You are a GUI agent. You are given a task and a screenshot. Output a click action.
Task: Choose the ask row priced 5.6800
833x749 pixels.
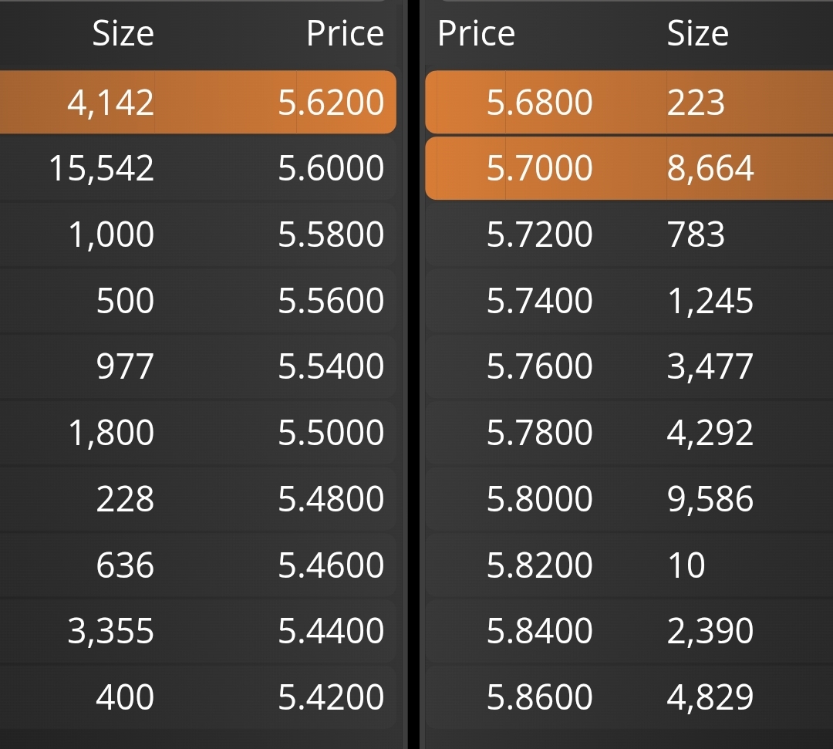[x=629, y=102]
